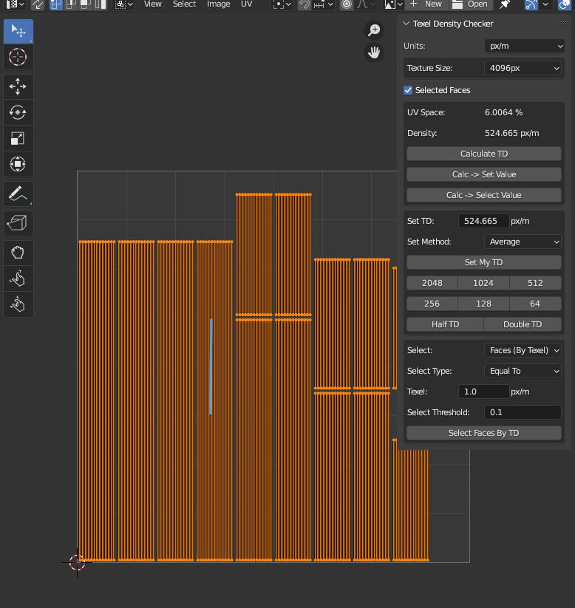This screenshot has height=608, width=575.
Task: Click Set My TD button
Action: coord(484,262)
